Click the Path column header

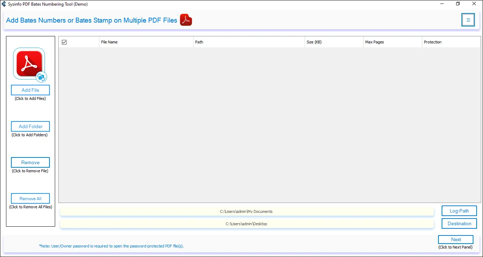[x=199, y=42]
